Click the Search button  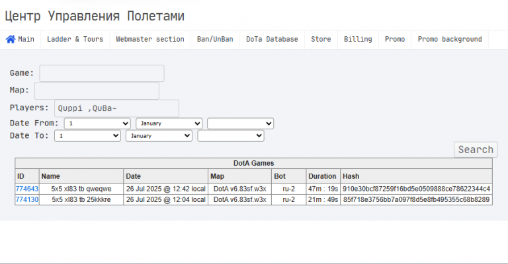476,150
